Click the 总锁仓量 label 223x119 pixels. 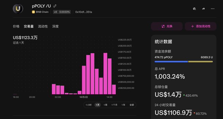161,87
